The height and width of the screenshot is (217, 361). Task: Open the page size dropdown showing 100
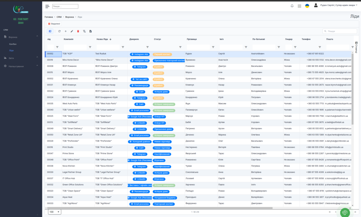pos(54,212)
